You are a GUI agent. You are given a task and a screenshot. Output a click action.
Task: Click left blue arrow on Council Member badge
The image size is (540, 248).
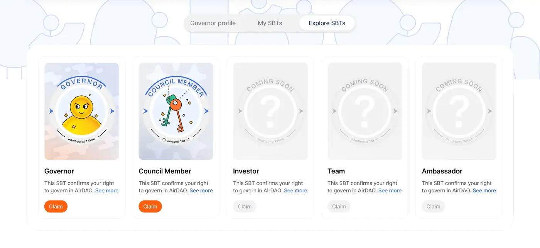pyautogui.click(x=145, y=111)
